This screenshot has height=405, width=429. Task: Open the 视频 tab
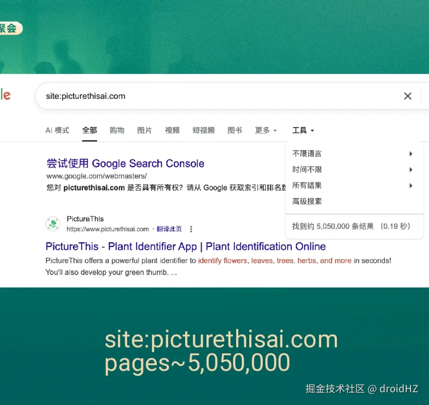pyautogui.click(x=172, y=130)
